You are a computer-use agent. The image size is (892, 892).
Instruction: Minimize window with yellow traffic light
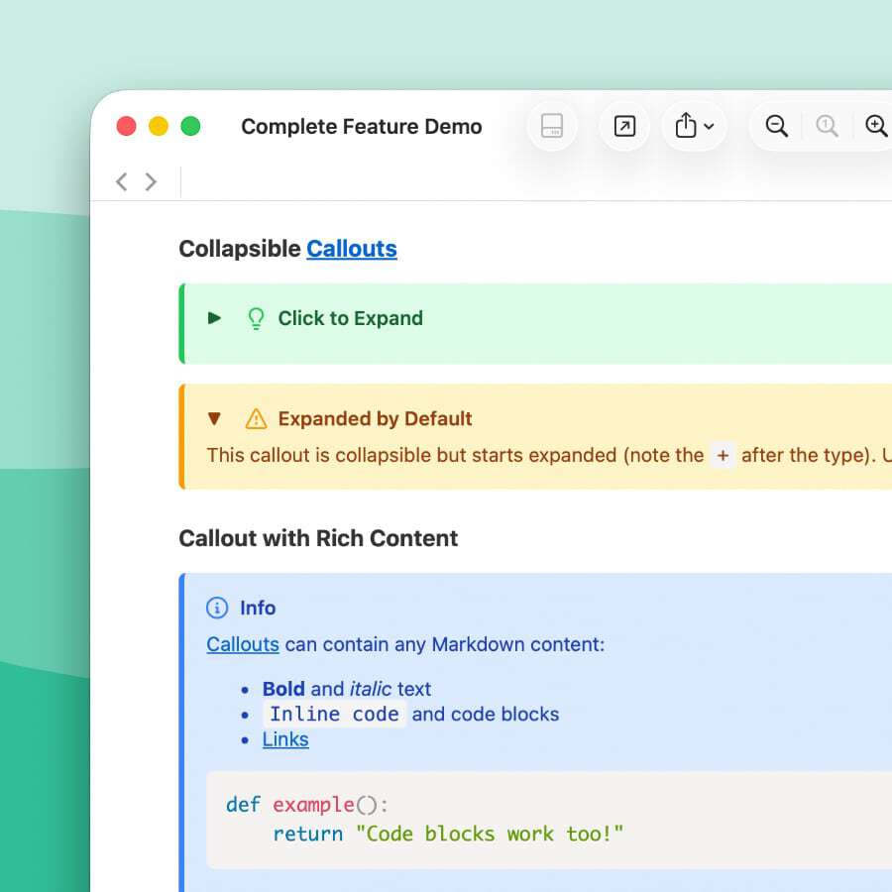point(159,126)
